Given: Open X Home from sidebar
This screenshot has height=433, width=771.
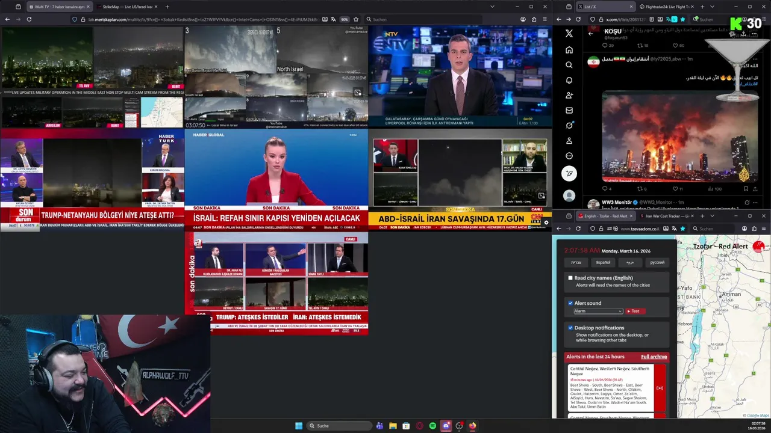Looking at the screenshot, I should coord(569,50).
